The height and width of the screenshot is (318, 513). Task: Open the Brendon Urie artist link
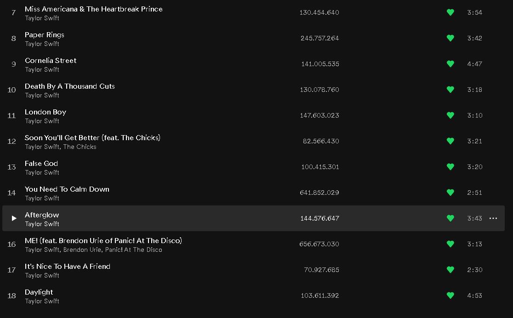pyautogui.click(x=82, y=250)
